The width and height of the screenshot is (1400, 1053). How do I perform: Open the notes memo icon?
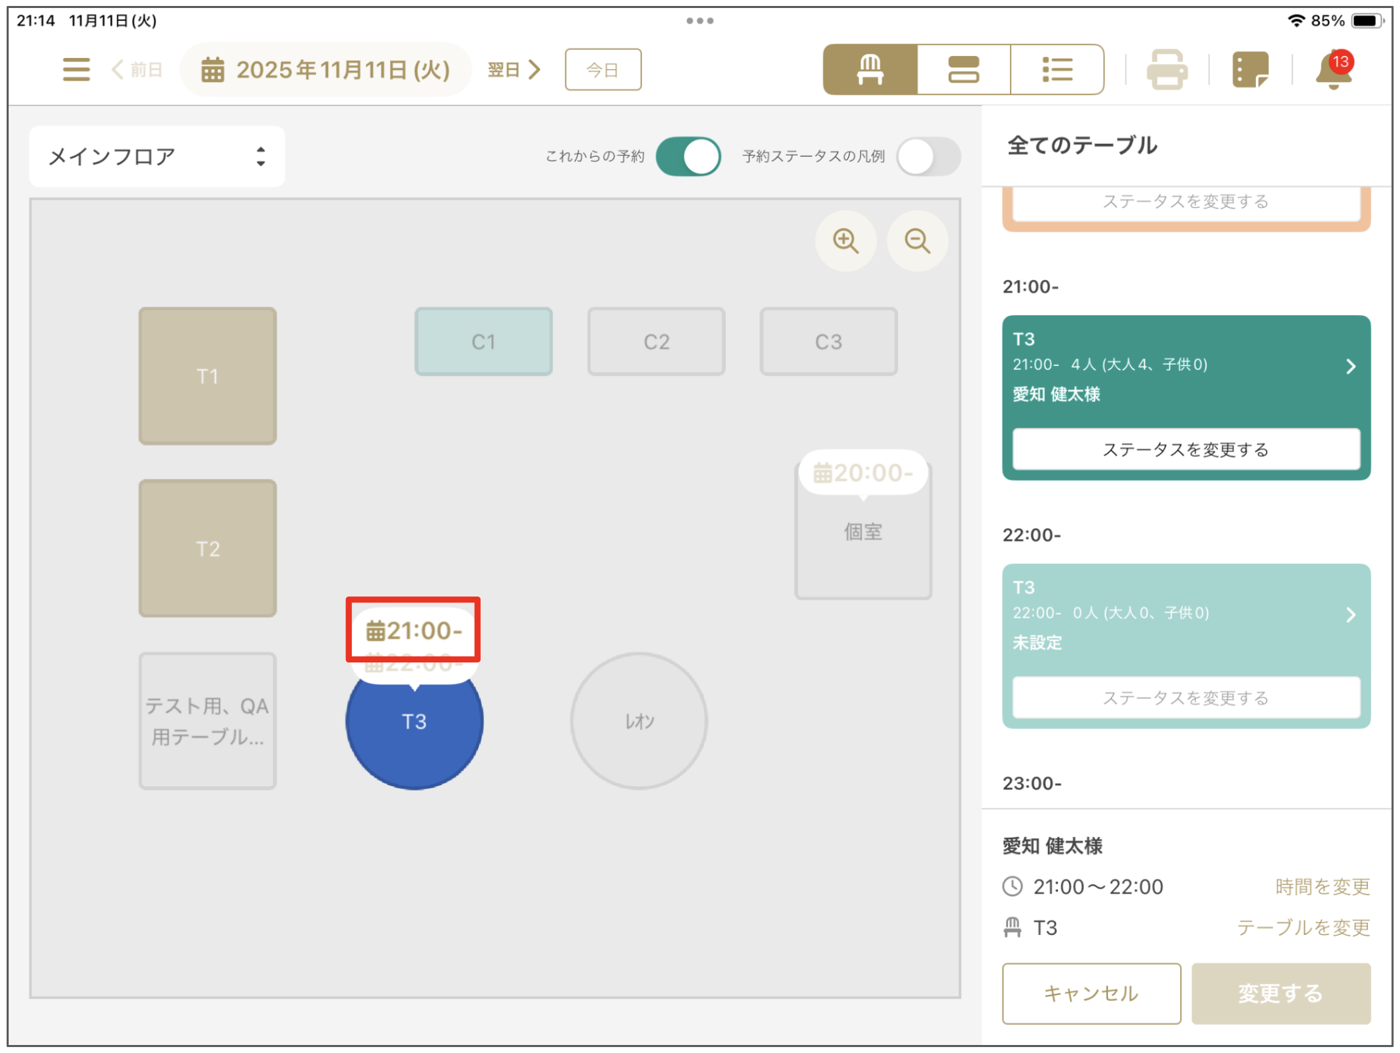[x=1250, y=69]
